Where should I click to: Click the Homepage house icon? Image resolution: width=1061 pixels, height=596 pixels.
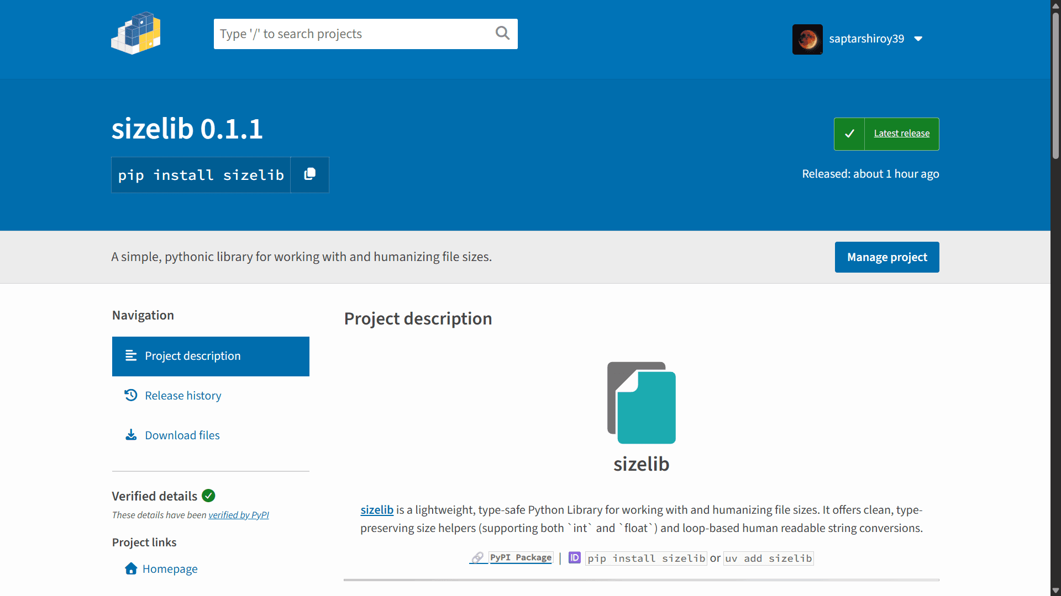click(131, 568)
